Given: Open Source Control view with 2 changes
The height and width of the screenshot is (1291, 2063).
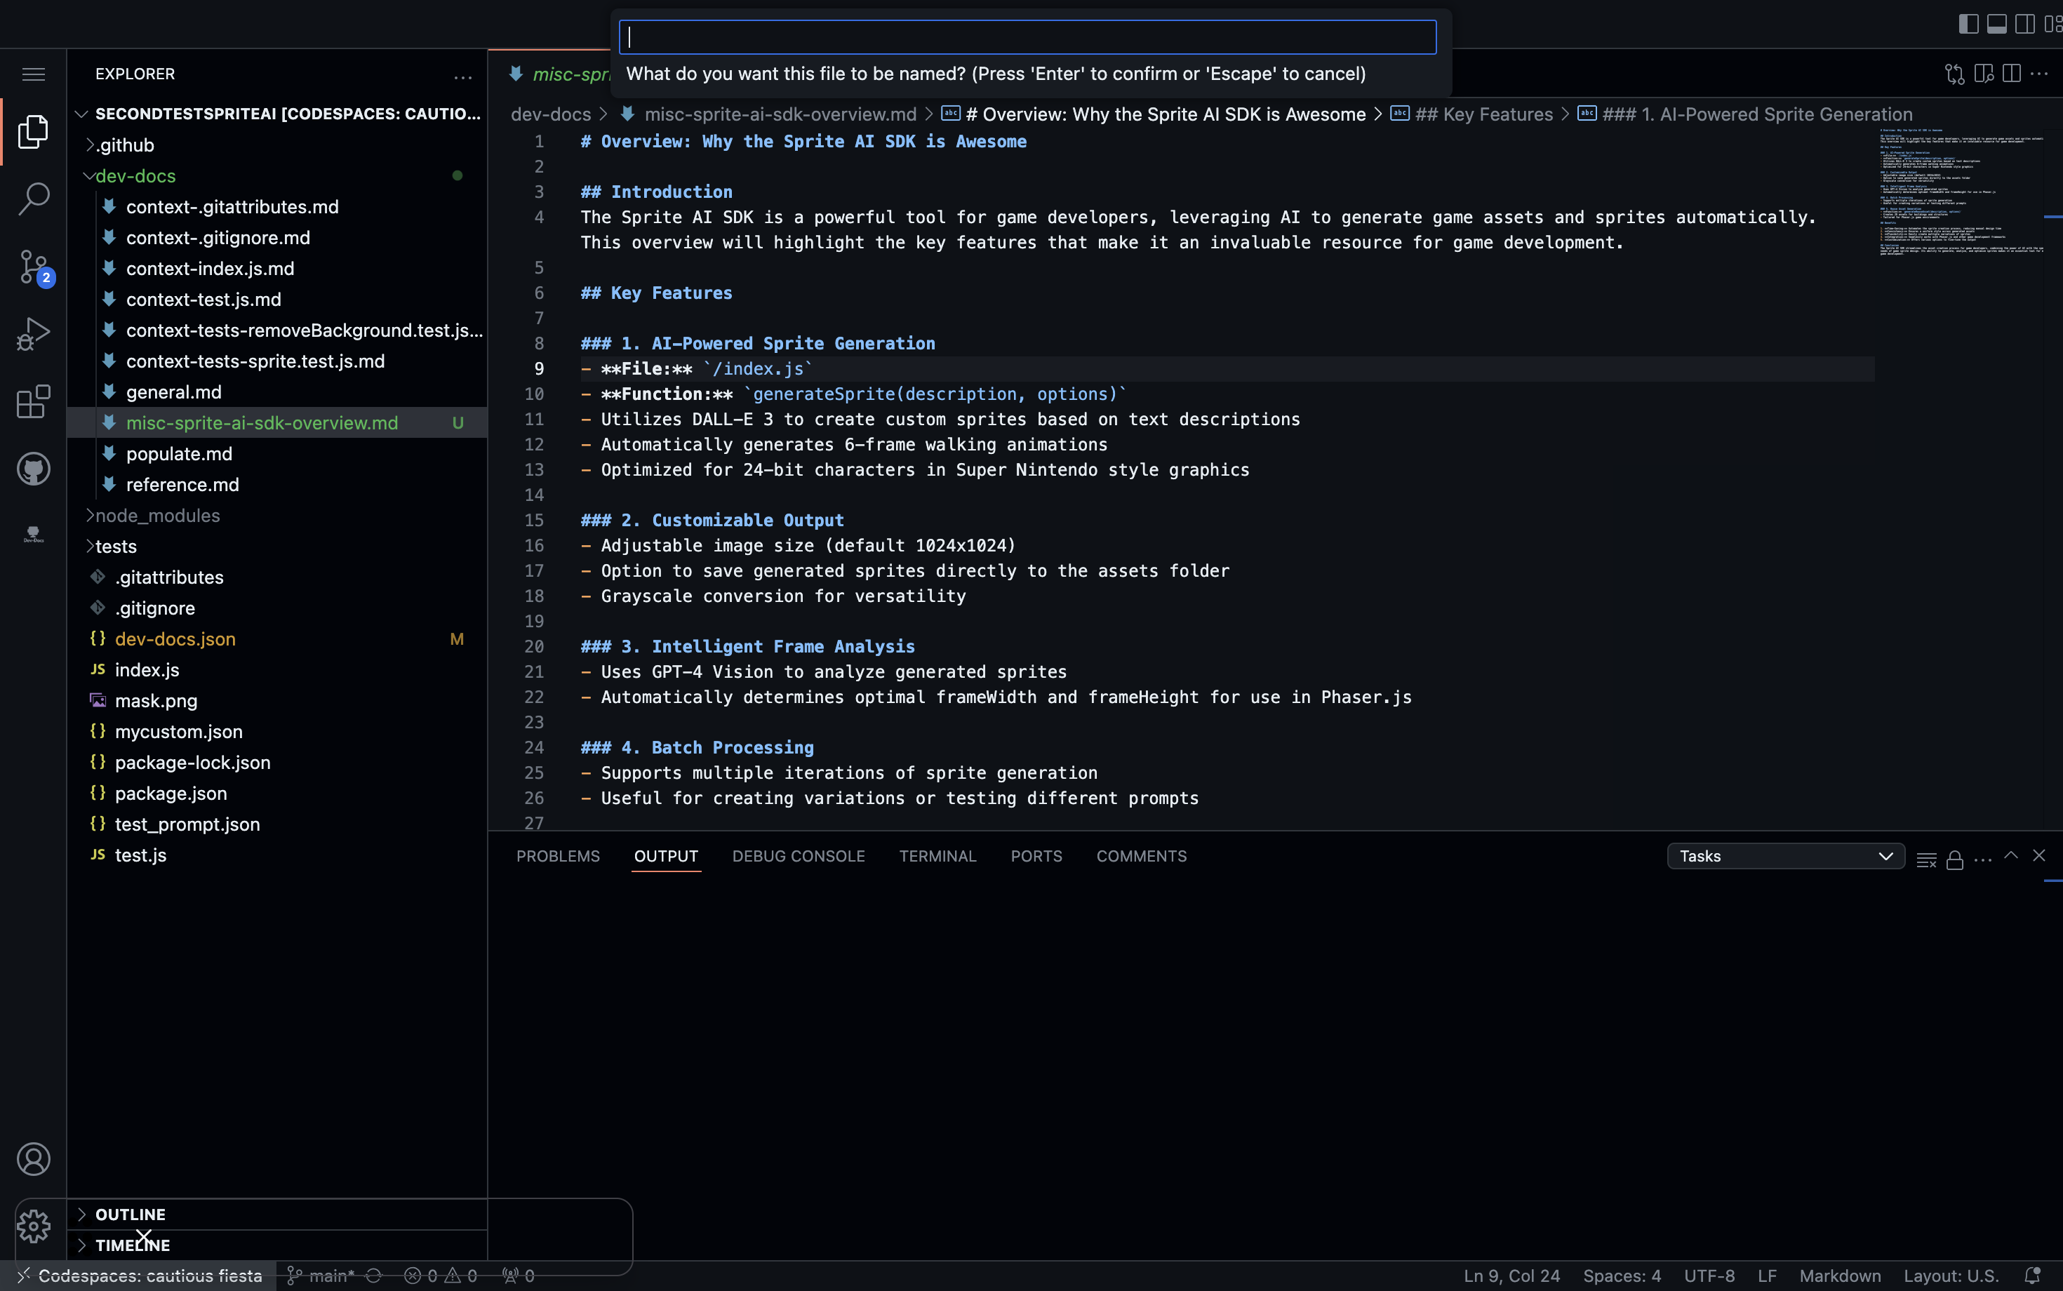Looking at the screenshot, I should (x=33, y=267).
